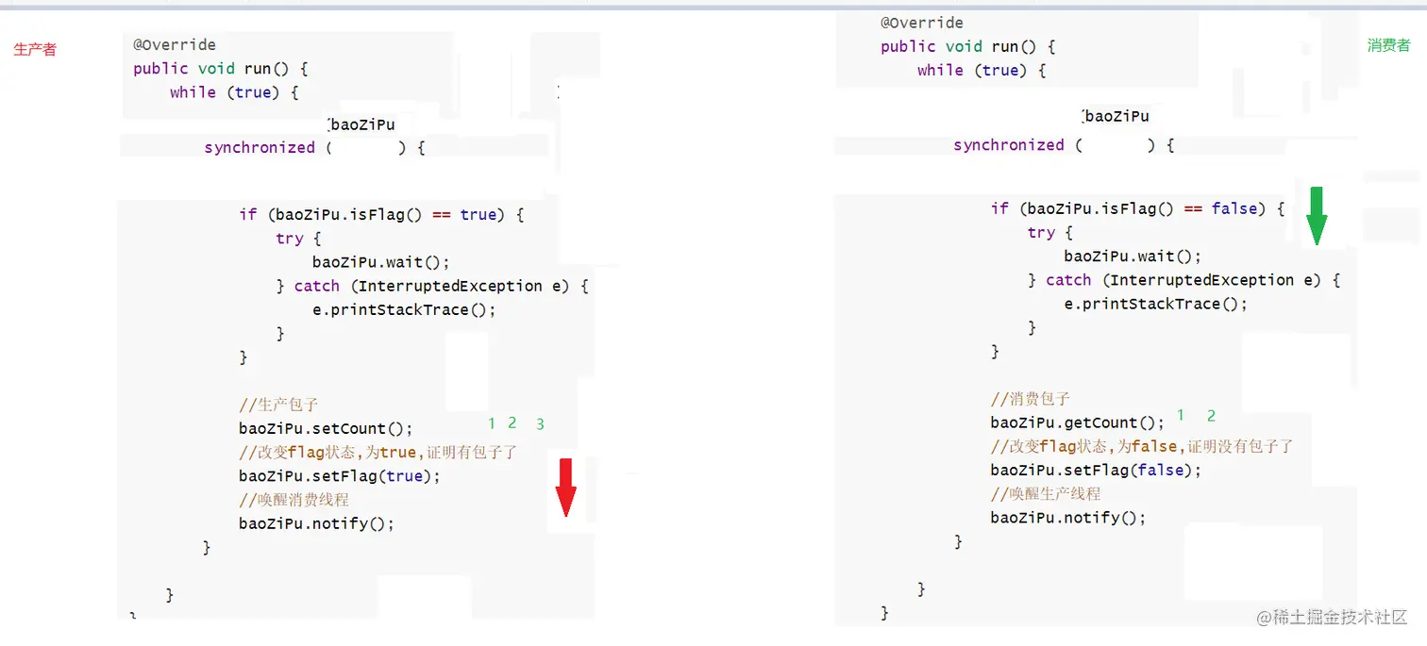Screen dimensions: 1427x646
Task: Click e.printStackTrace(); in the consumer code
Action: click(x=1155, y=304)
